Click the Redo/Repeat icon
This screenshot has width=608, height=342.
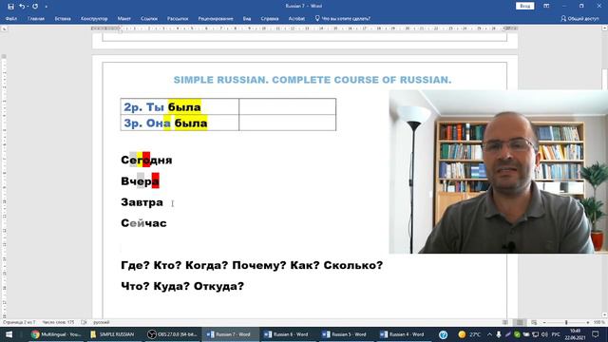(x=35, y=7)
